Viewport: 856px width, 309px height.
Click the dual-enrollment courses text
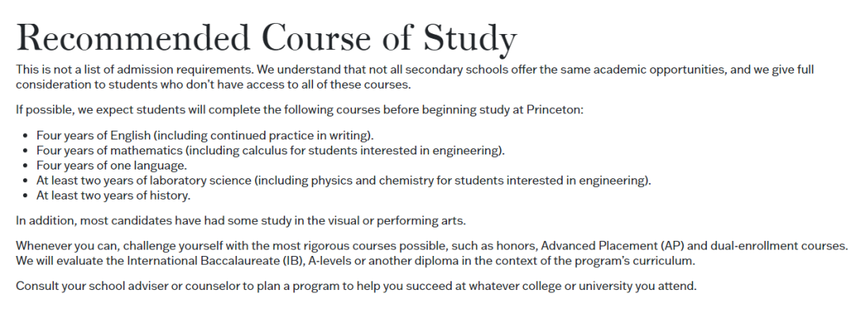(774, 246)
